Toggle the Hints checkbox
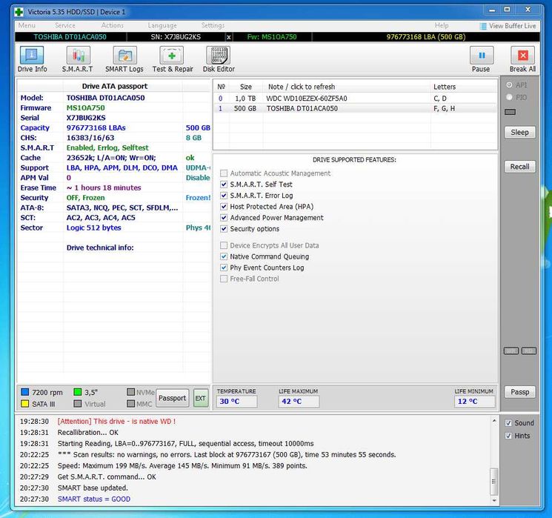This screenshot has height=518, width=552. (508, 436)
